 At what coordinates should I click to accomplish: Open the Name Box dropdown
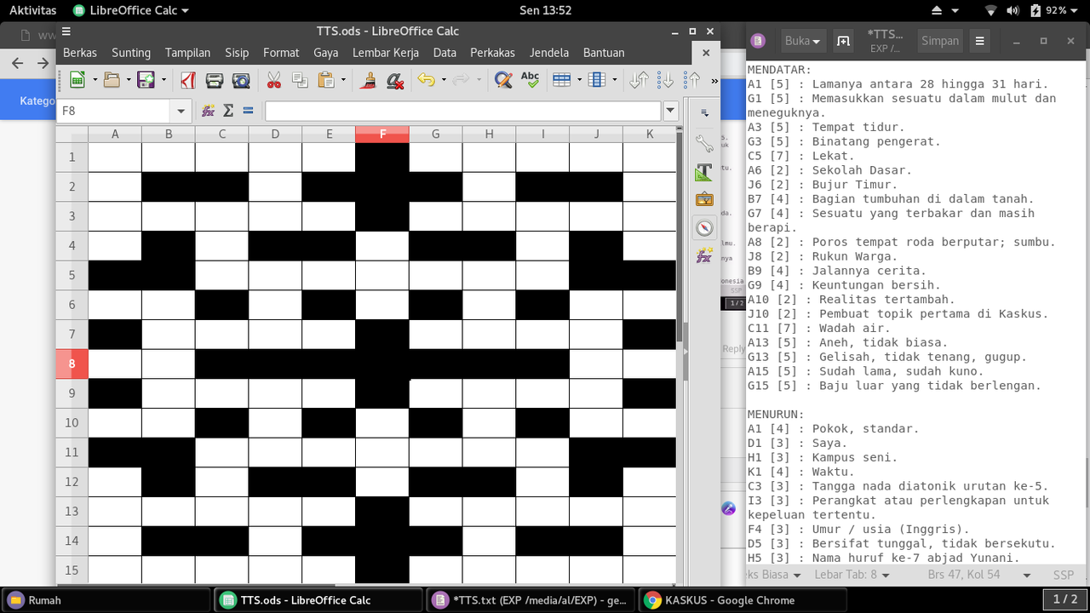[x=180, y=111]
